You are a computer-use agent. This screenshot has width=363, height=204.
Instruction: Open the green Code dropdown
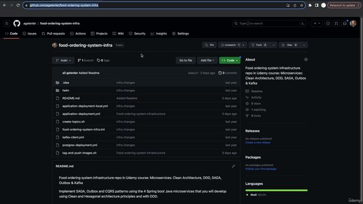[230, 61]
